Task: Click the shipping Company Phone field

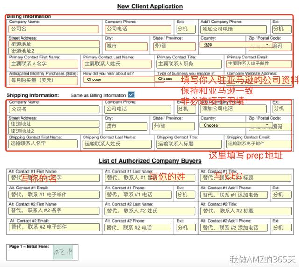Action: click(x=138, y=109)
